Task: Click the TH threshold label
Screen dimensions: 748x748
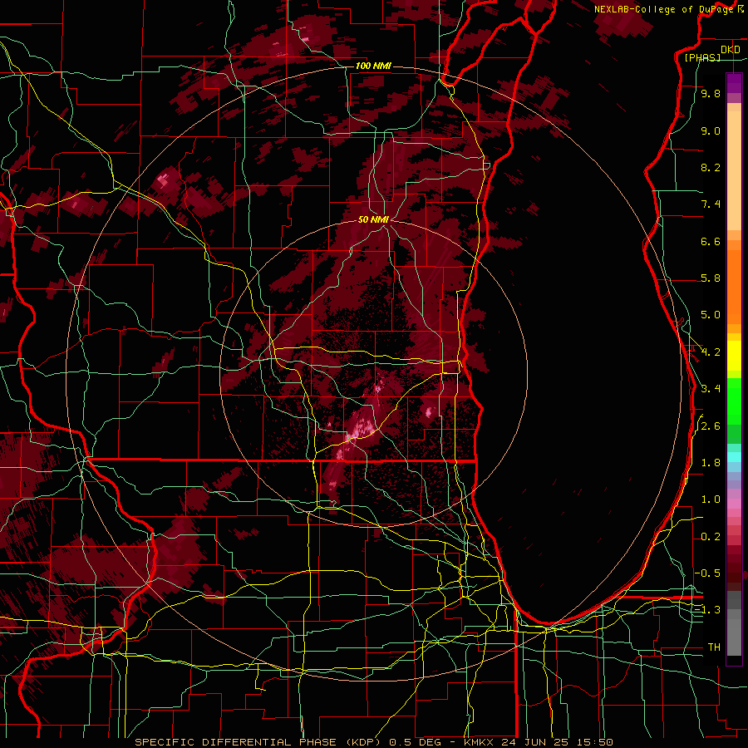Action: pos(714,647)
